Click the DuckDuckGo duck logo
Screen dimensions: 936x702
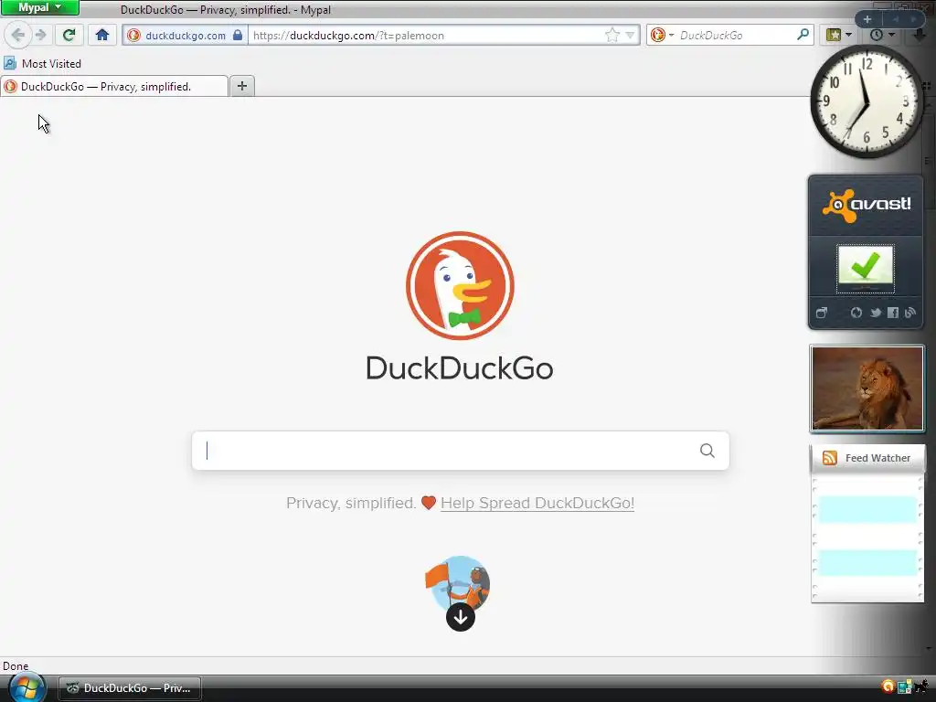(x=460, y=285)
